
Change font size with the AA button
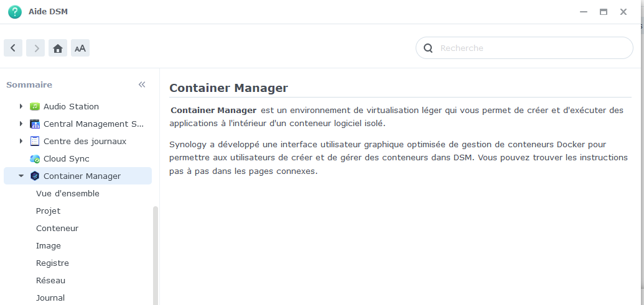(x=80, y=48)
